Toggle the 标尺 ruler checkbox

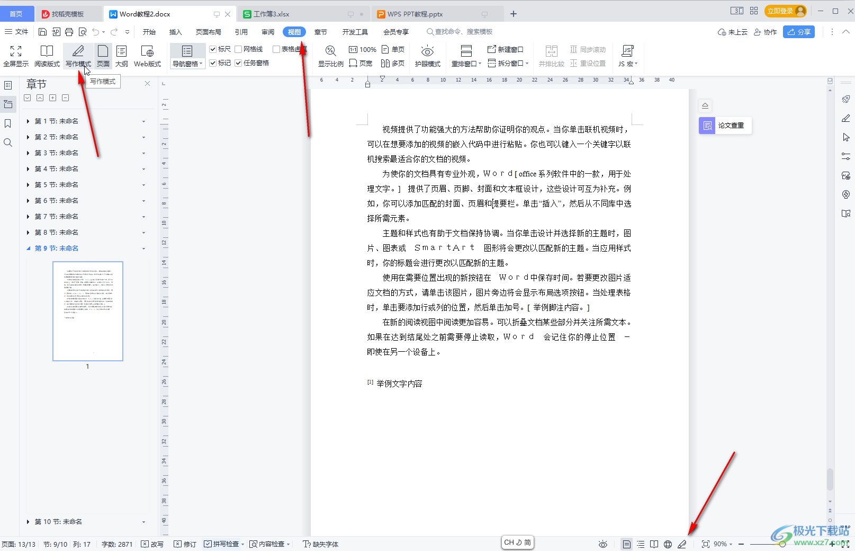(213, 49)
